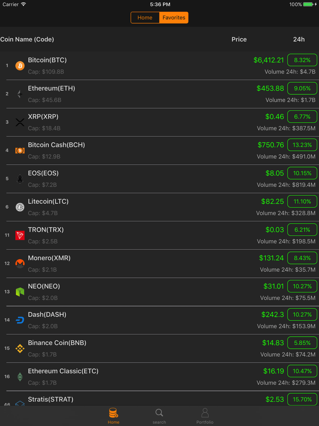Viewport: 319px width, 426px height.
Task: Switch to the Favorites segment
Action: click(174, 18)
